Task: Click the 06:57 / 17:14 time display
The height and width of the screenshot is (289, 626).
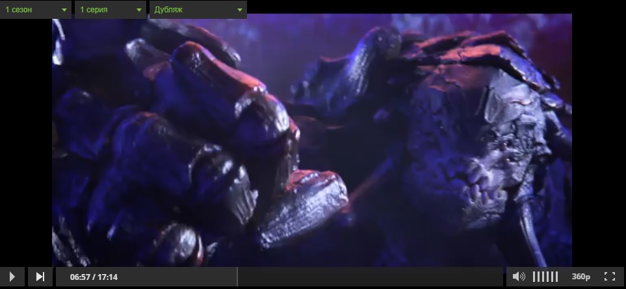Action: [x=94, y=277]
